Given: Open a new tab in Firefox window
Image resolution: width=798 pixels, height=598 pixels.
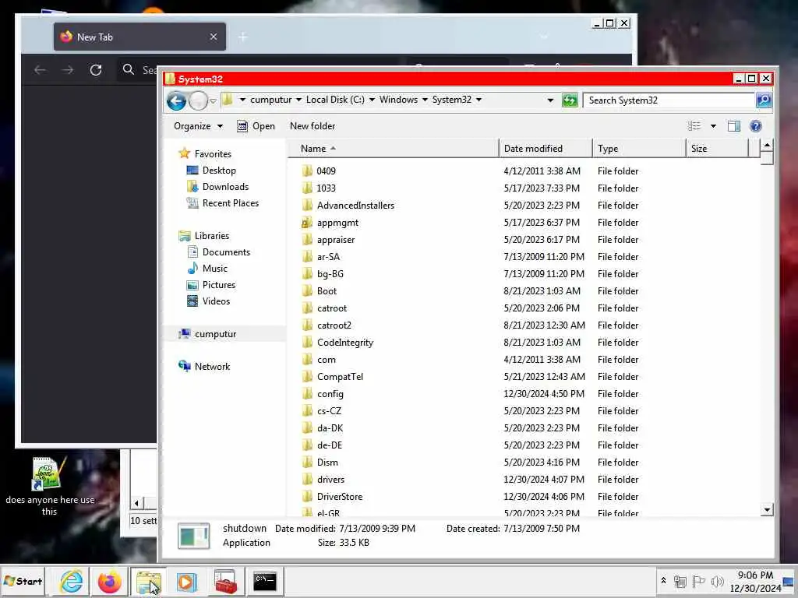Looking at the screenshot, I should 243,37.
